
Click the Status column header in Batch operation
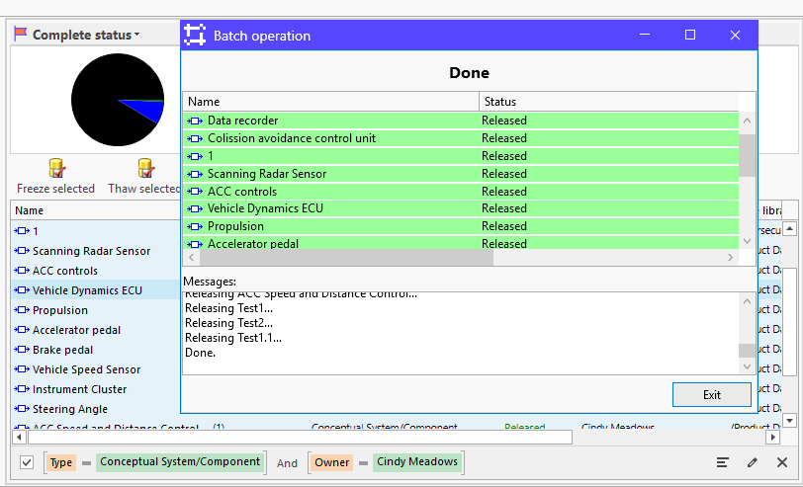pos(608,102)
